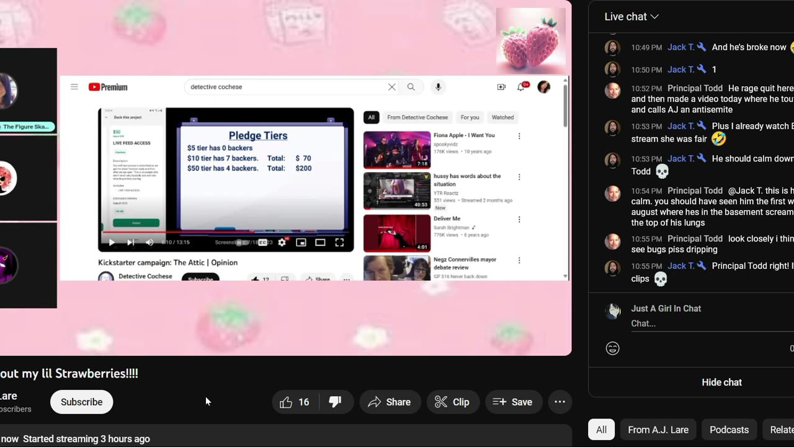
Task: Toggle autoplay switch in the embedded player
Action: 242,243
